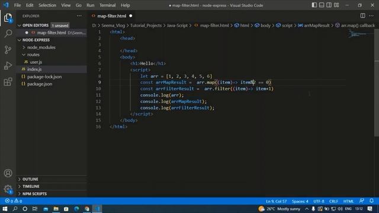Open the Explorer view in activity bar

pyautogui.click(x=8, y=18)
